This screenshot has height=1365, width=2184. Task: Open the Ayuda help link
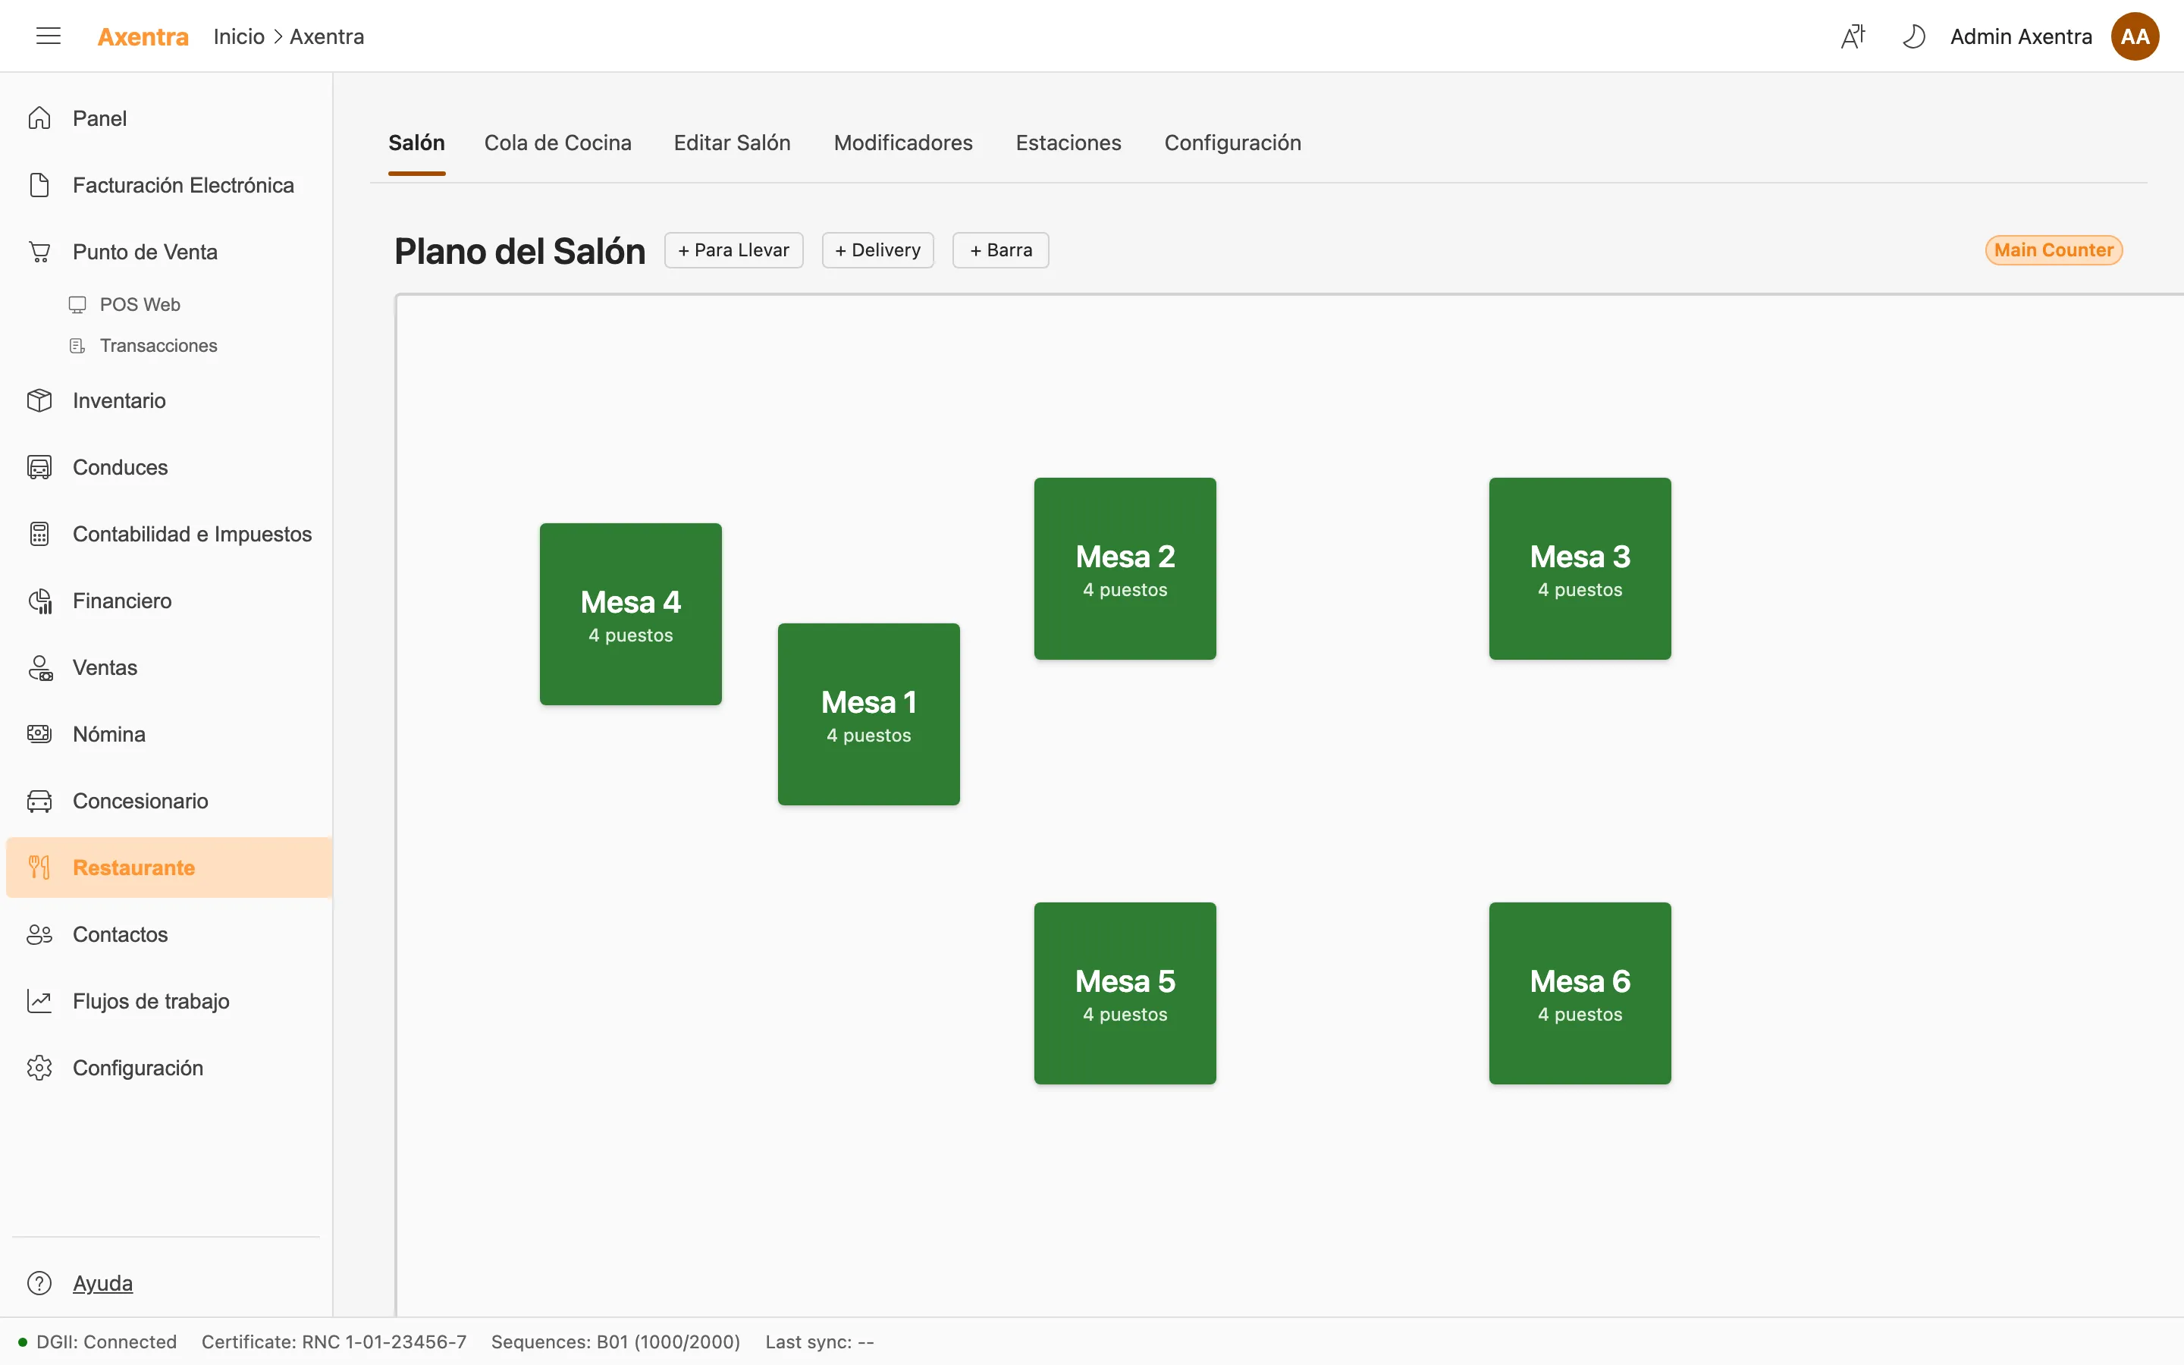(103, 1283)
